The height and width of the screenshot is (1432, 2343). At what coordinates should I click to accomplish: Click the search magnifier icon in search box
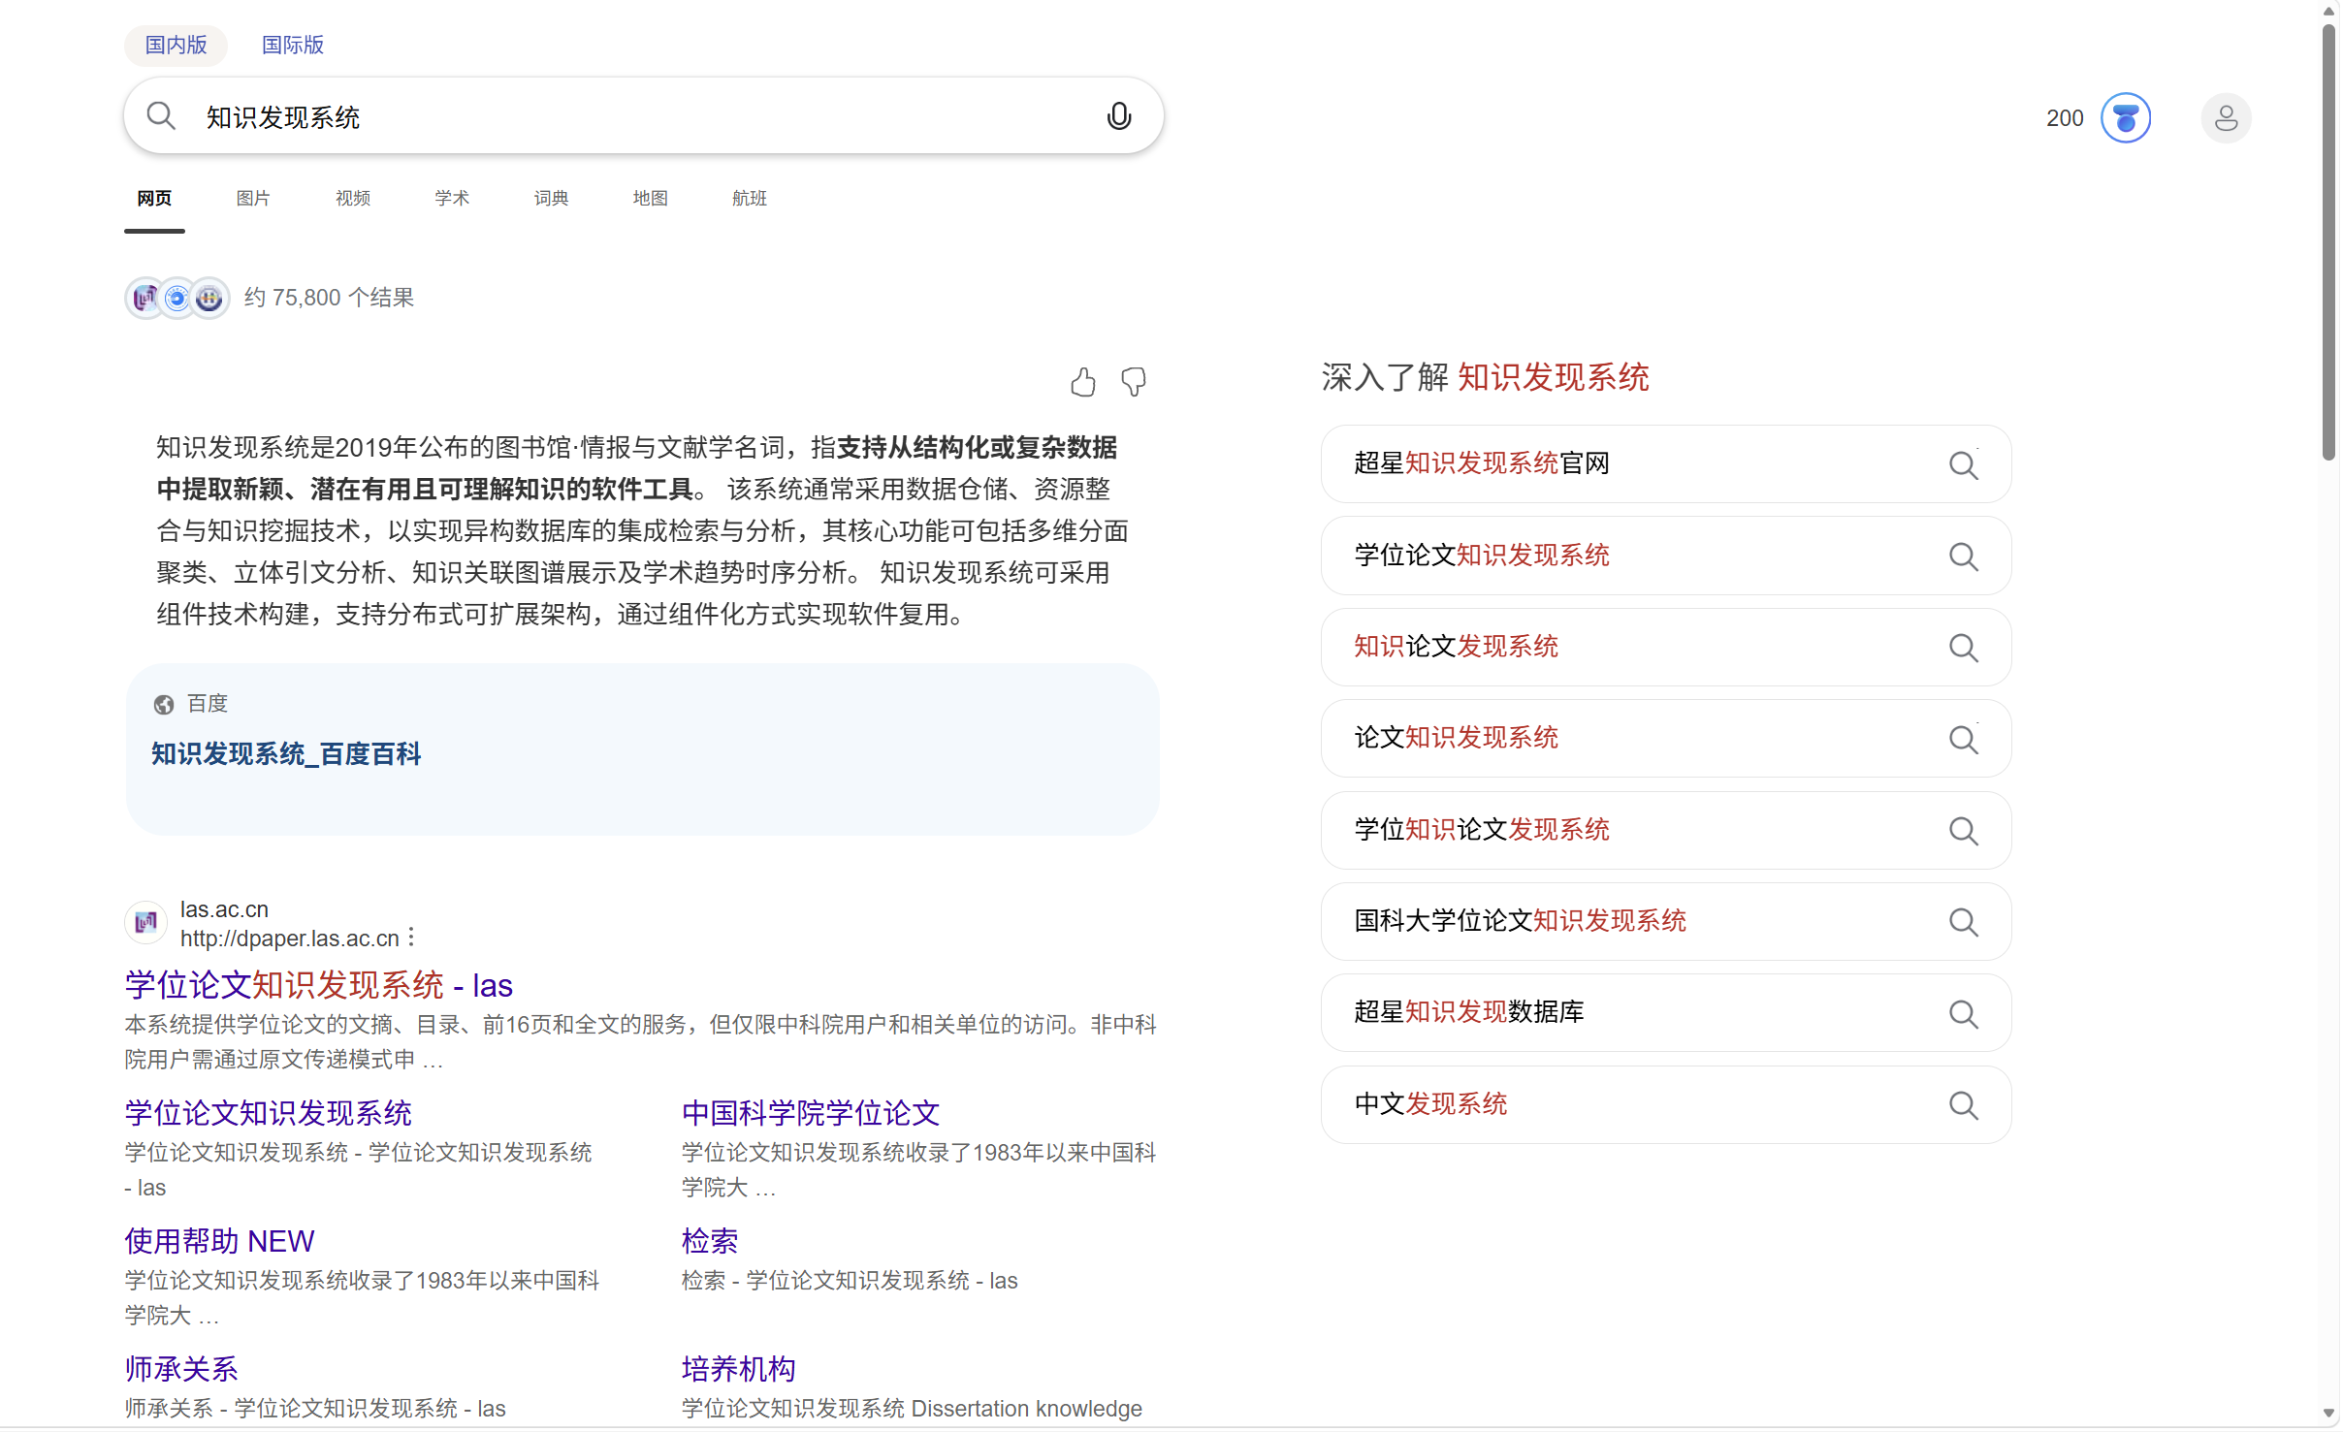click(x=161, y=117)
